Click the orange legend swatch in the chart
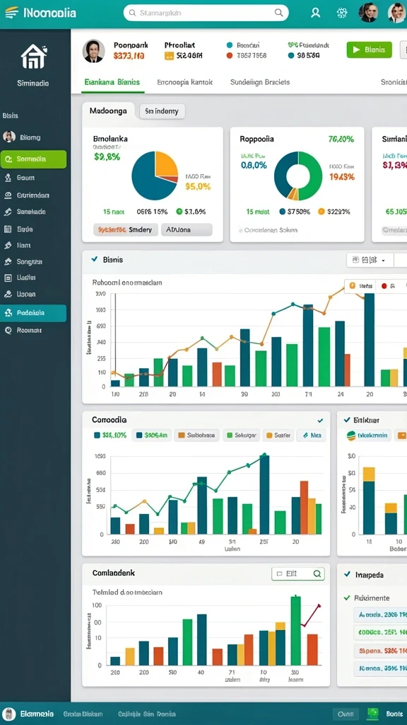This screenshot has height=725, width=407. click(353, 286)
